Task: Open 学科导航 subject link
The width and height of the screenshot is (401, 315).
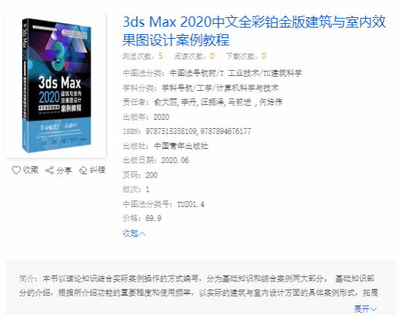Action: (177, 88)
